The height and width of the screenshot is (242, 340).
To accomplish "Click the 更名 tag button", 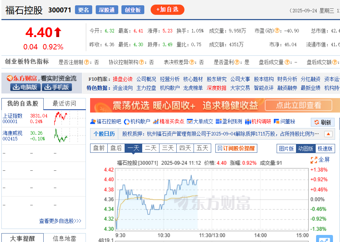I will click(x=83, y=10).
